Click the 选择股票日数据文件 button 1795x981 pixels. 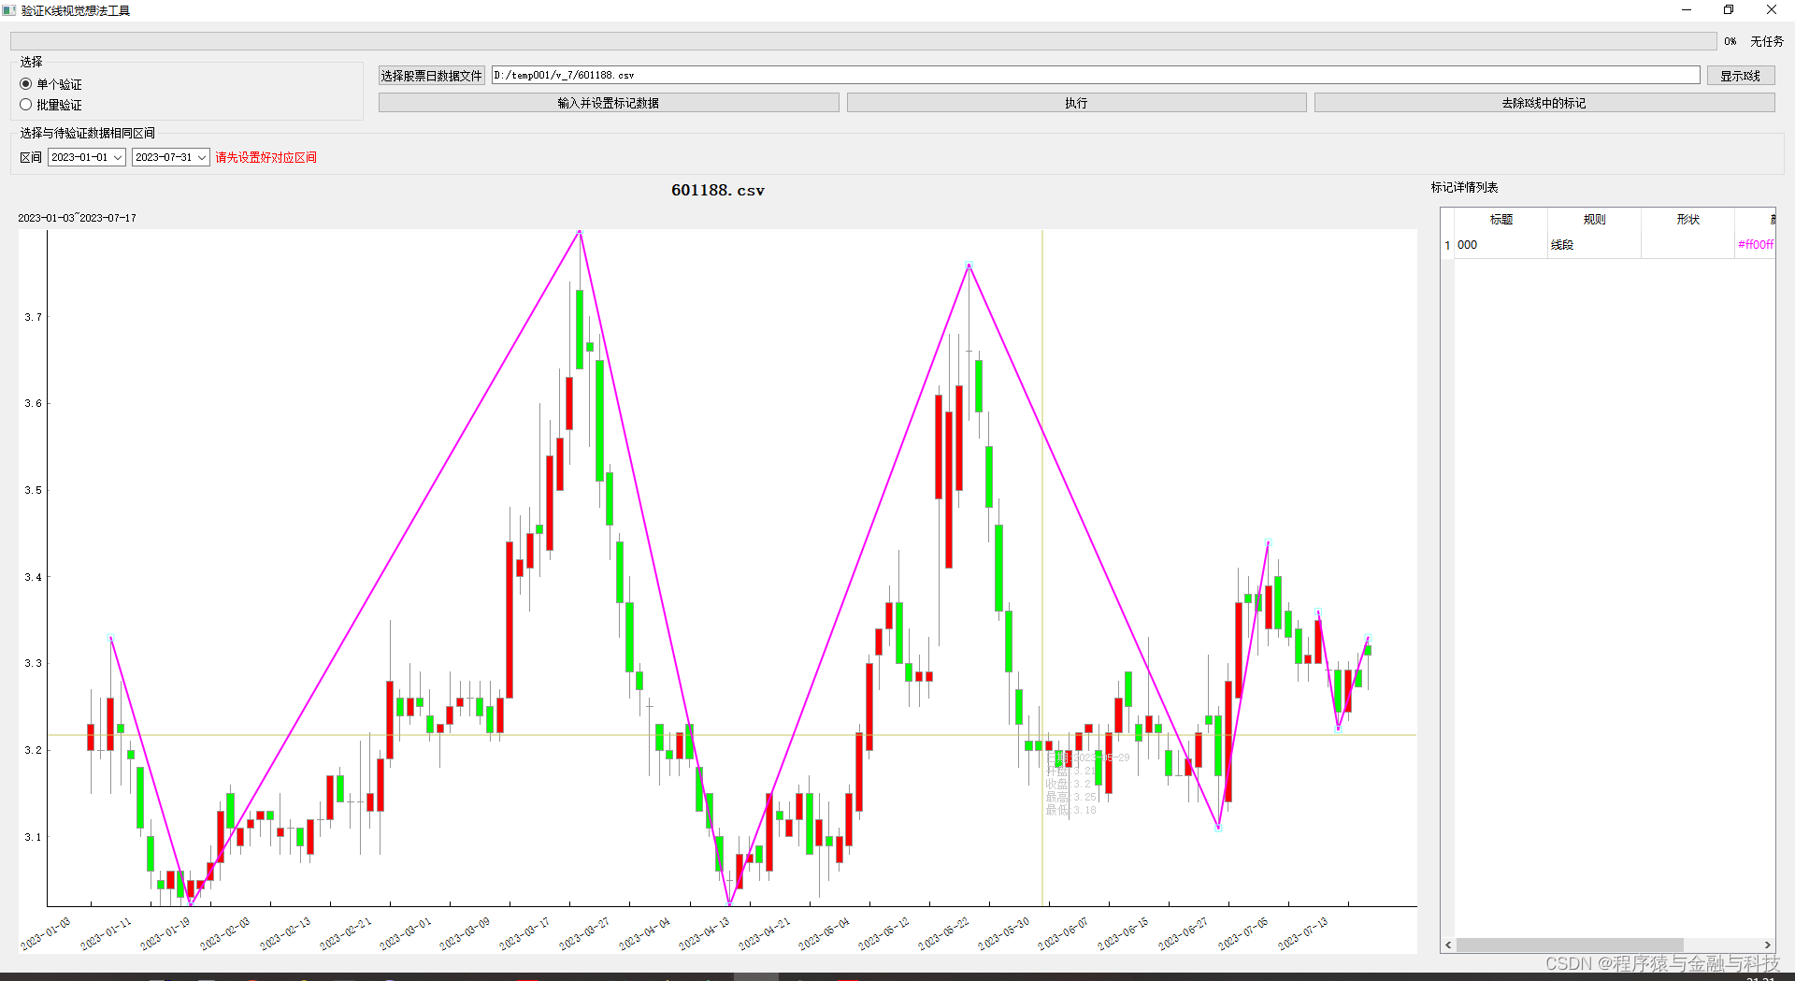(431, 76)
